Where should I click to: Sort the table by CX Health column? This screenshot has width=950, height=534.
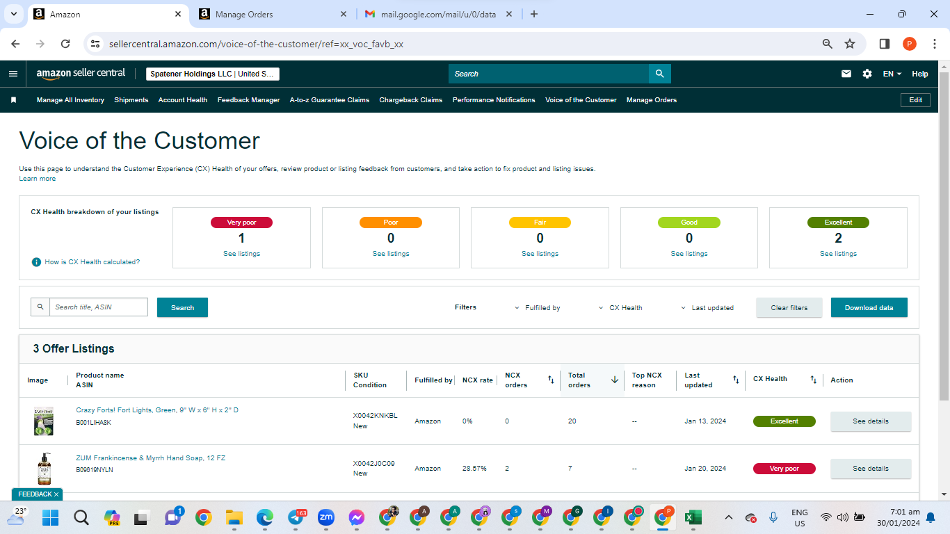814,380
